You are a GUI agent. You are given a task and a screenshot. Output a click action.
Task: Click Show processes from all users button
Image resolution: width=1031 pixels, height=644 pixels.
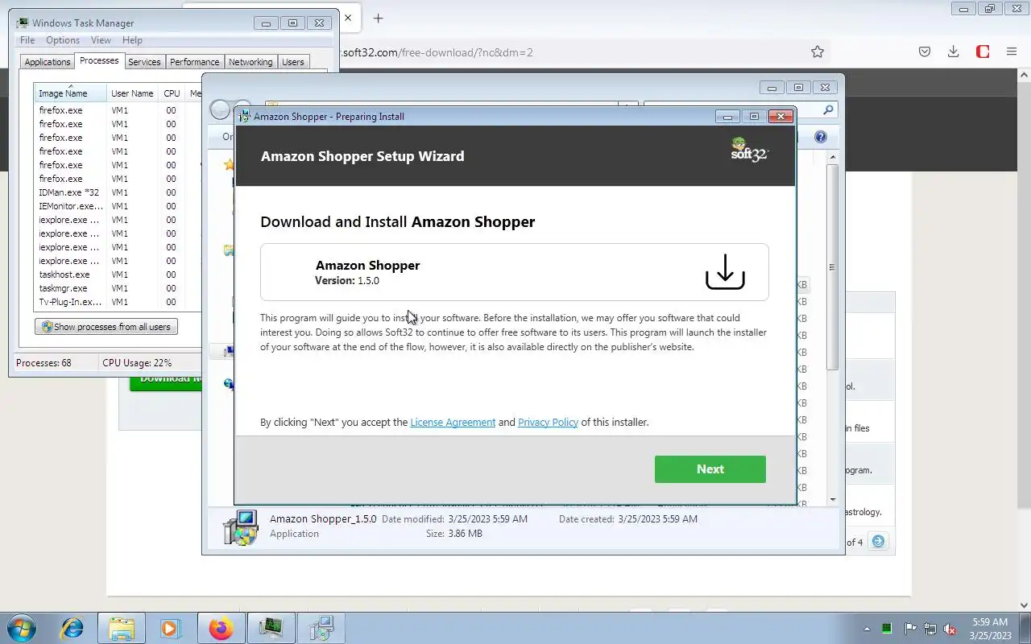106,327
